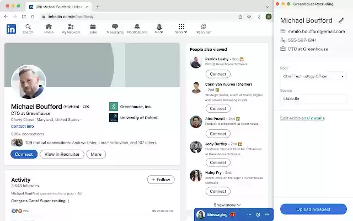Go back in the browser
The height and width of the screenshot is (221, 353).
tap(6, 17)
